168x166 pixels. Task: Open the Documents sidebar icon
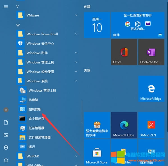(x=6, y=122)
